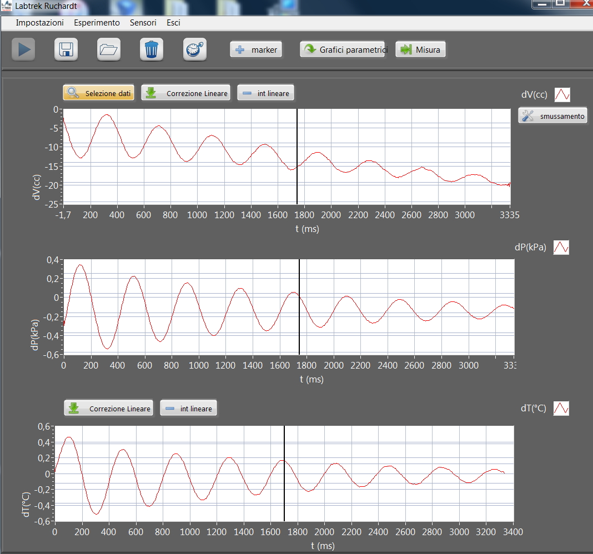This screenshot has height=554, width=593.
Task: Start acquisition with the play button
Action: pyautogui.click(x=24, y=49)
